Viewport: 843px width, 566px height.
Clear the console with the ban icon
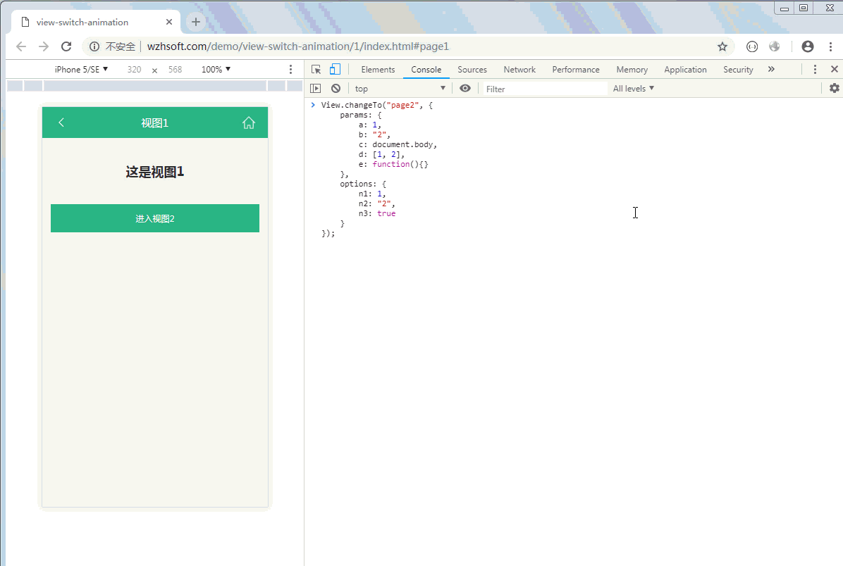tap(336, 88)
